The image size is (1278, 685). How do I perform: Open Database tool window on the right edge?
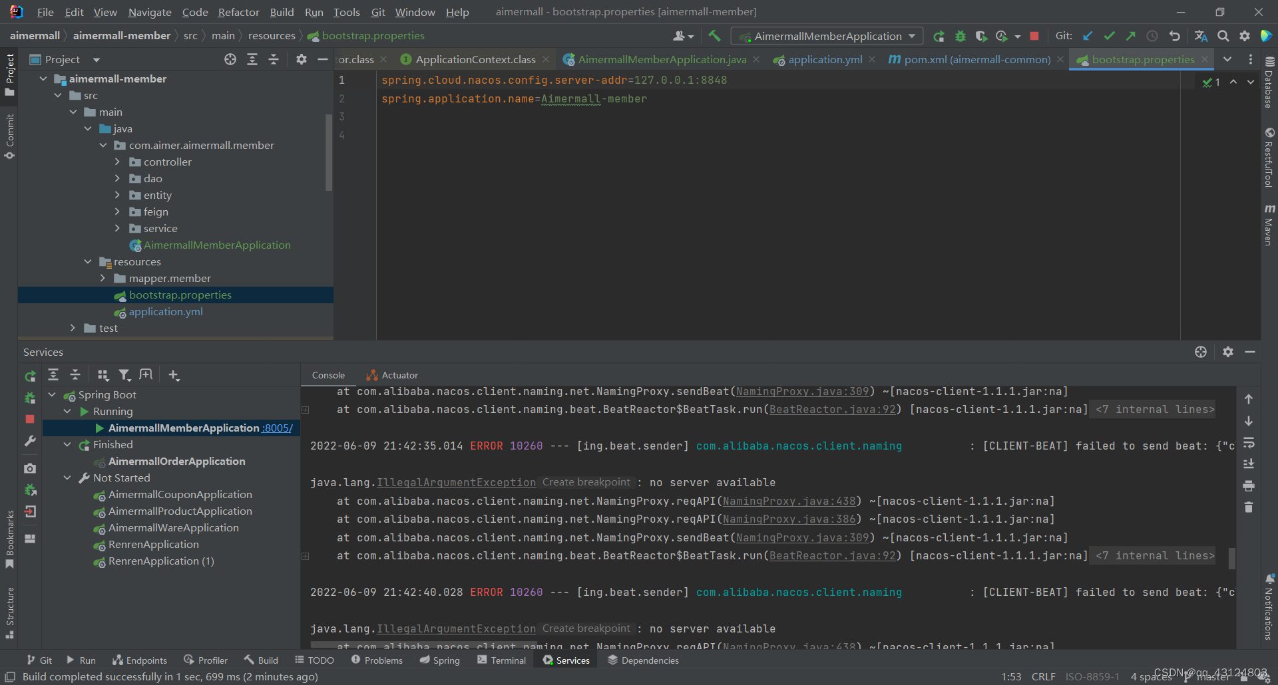click(1269, 82)
